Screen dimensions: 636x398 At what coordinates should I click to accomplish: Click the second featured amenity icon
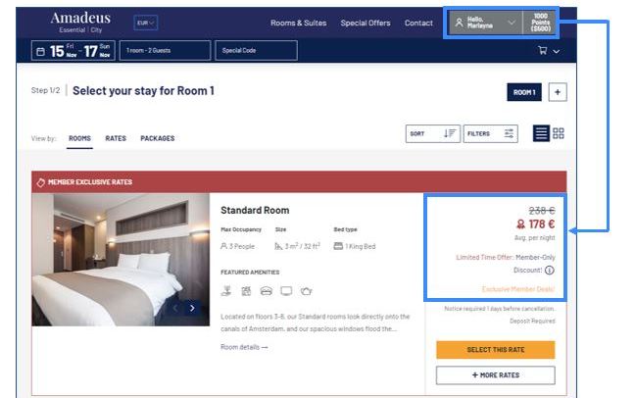(246, 291)
